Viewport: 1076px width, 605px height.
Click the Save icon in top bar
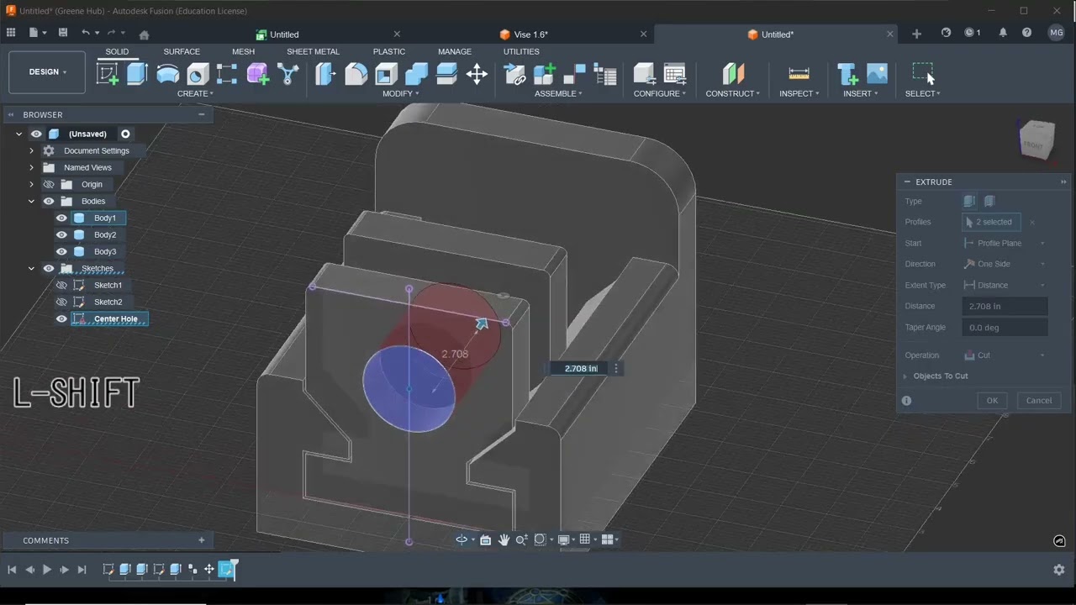[x=63, y=33]
